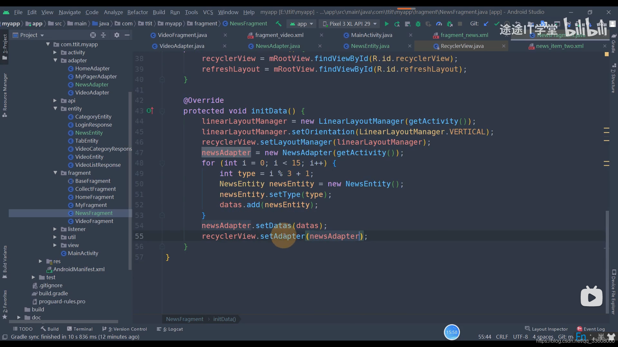Switch to the NewsAdapter.java tab
The width and height of the screenshot is (618, 347).
278,46
